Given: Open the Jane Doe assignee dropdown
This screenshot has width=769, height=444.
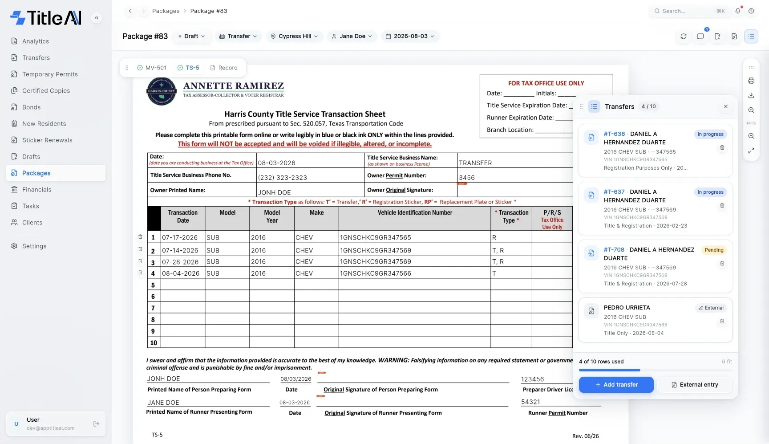Looking at the screenshot, I should [x=352, y=37].
